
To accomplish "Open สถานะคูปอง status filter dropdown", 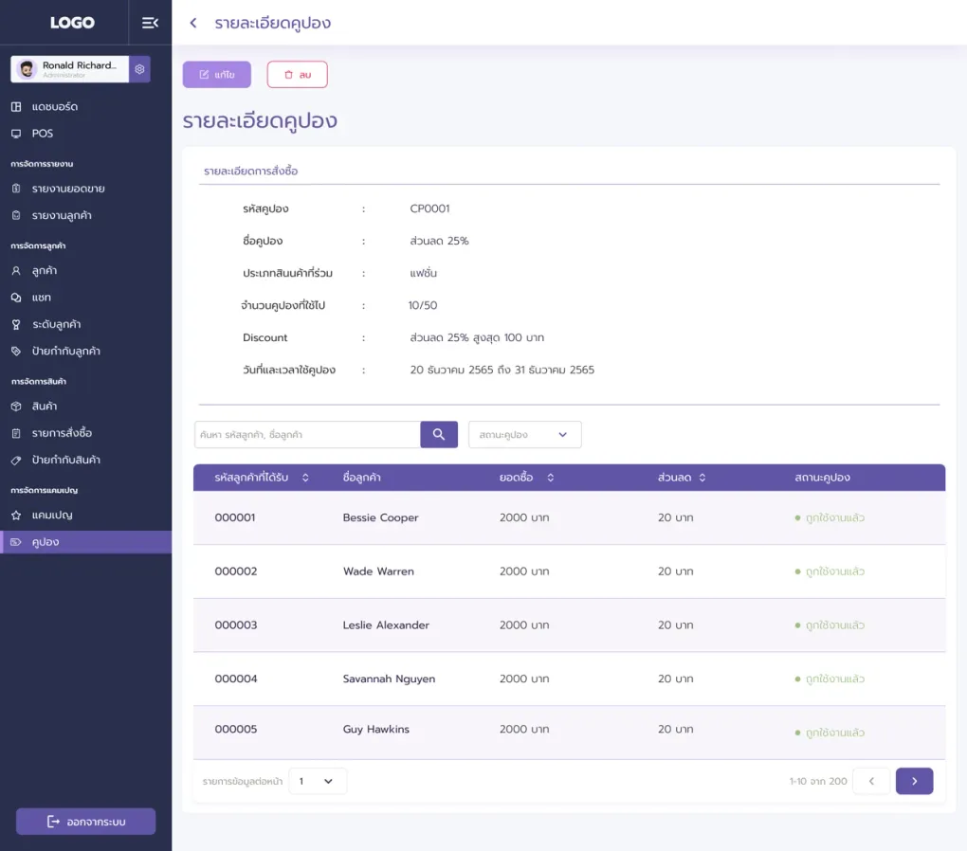I will click(x=525, y=434).
